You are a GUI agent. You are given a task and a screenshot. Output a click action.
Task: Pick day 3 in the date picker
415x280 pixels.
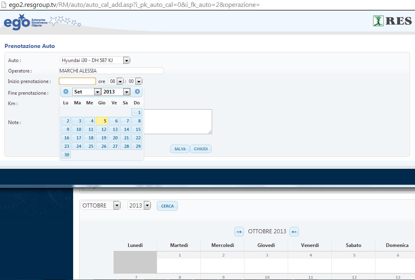tap(77, 120)
